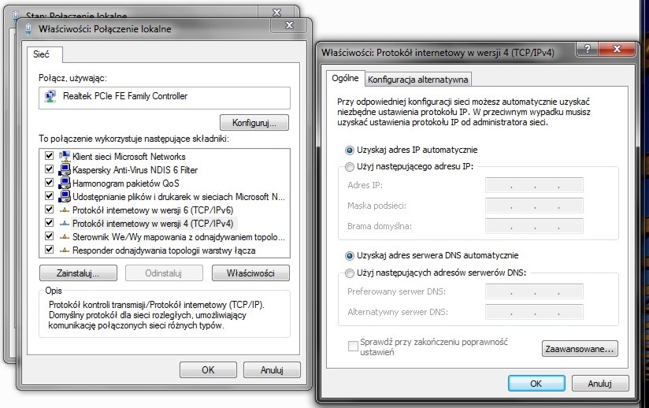Click the Adres IP input field

(x=534, y=185)
